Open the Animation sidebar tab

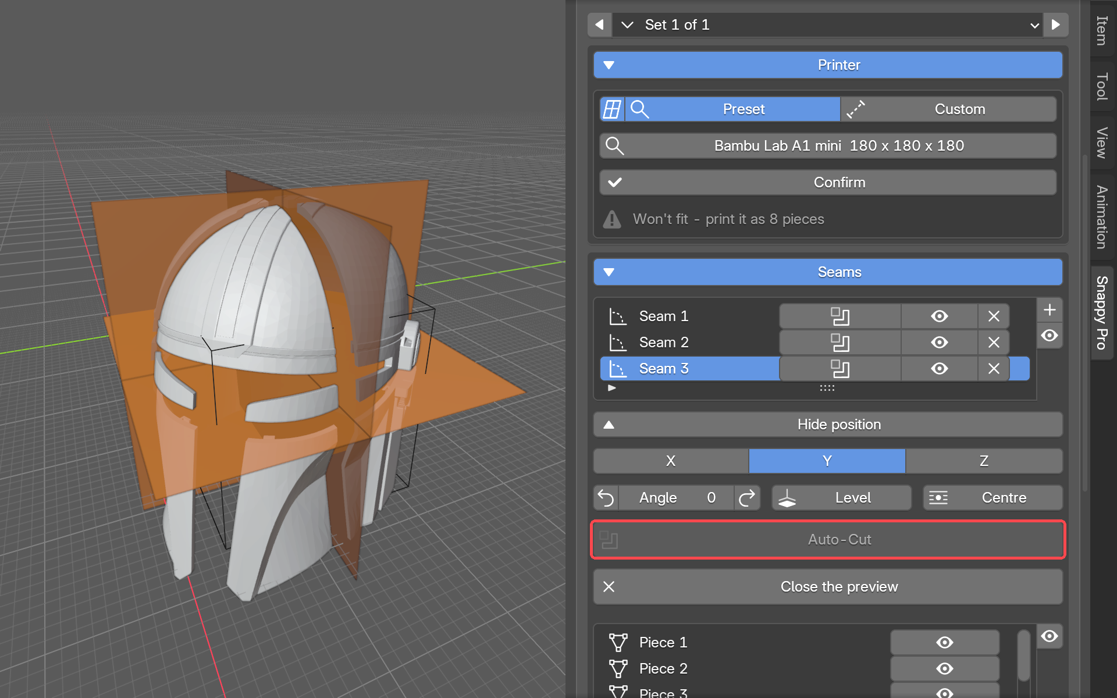point(1101,216)
